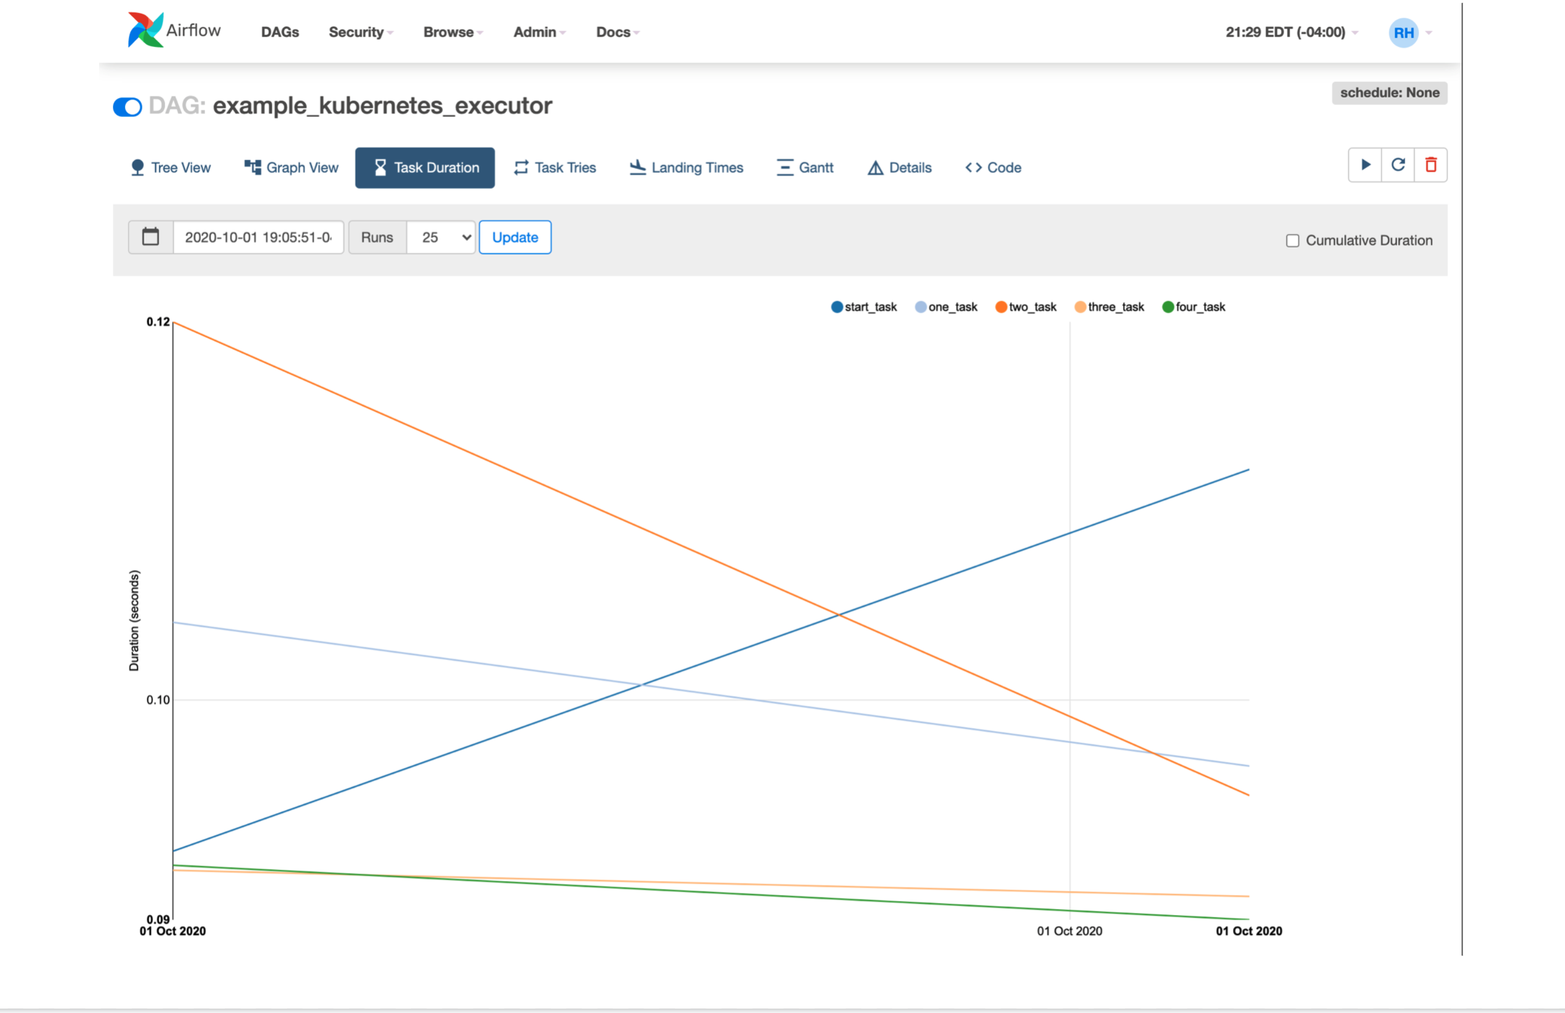Toggle start_task legend series
Viewport: 1565px width, 1013px height.
click(864, 307)
